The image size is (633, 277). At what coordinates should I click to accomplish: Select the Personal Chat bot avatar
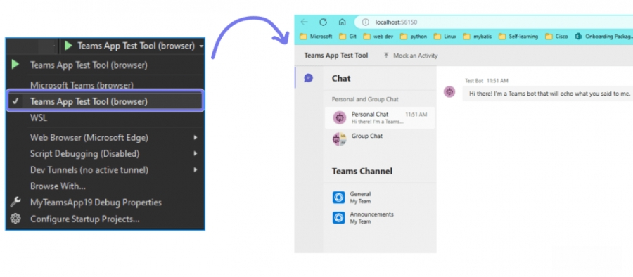[x=340, y=117]
